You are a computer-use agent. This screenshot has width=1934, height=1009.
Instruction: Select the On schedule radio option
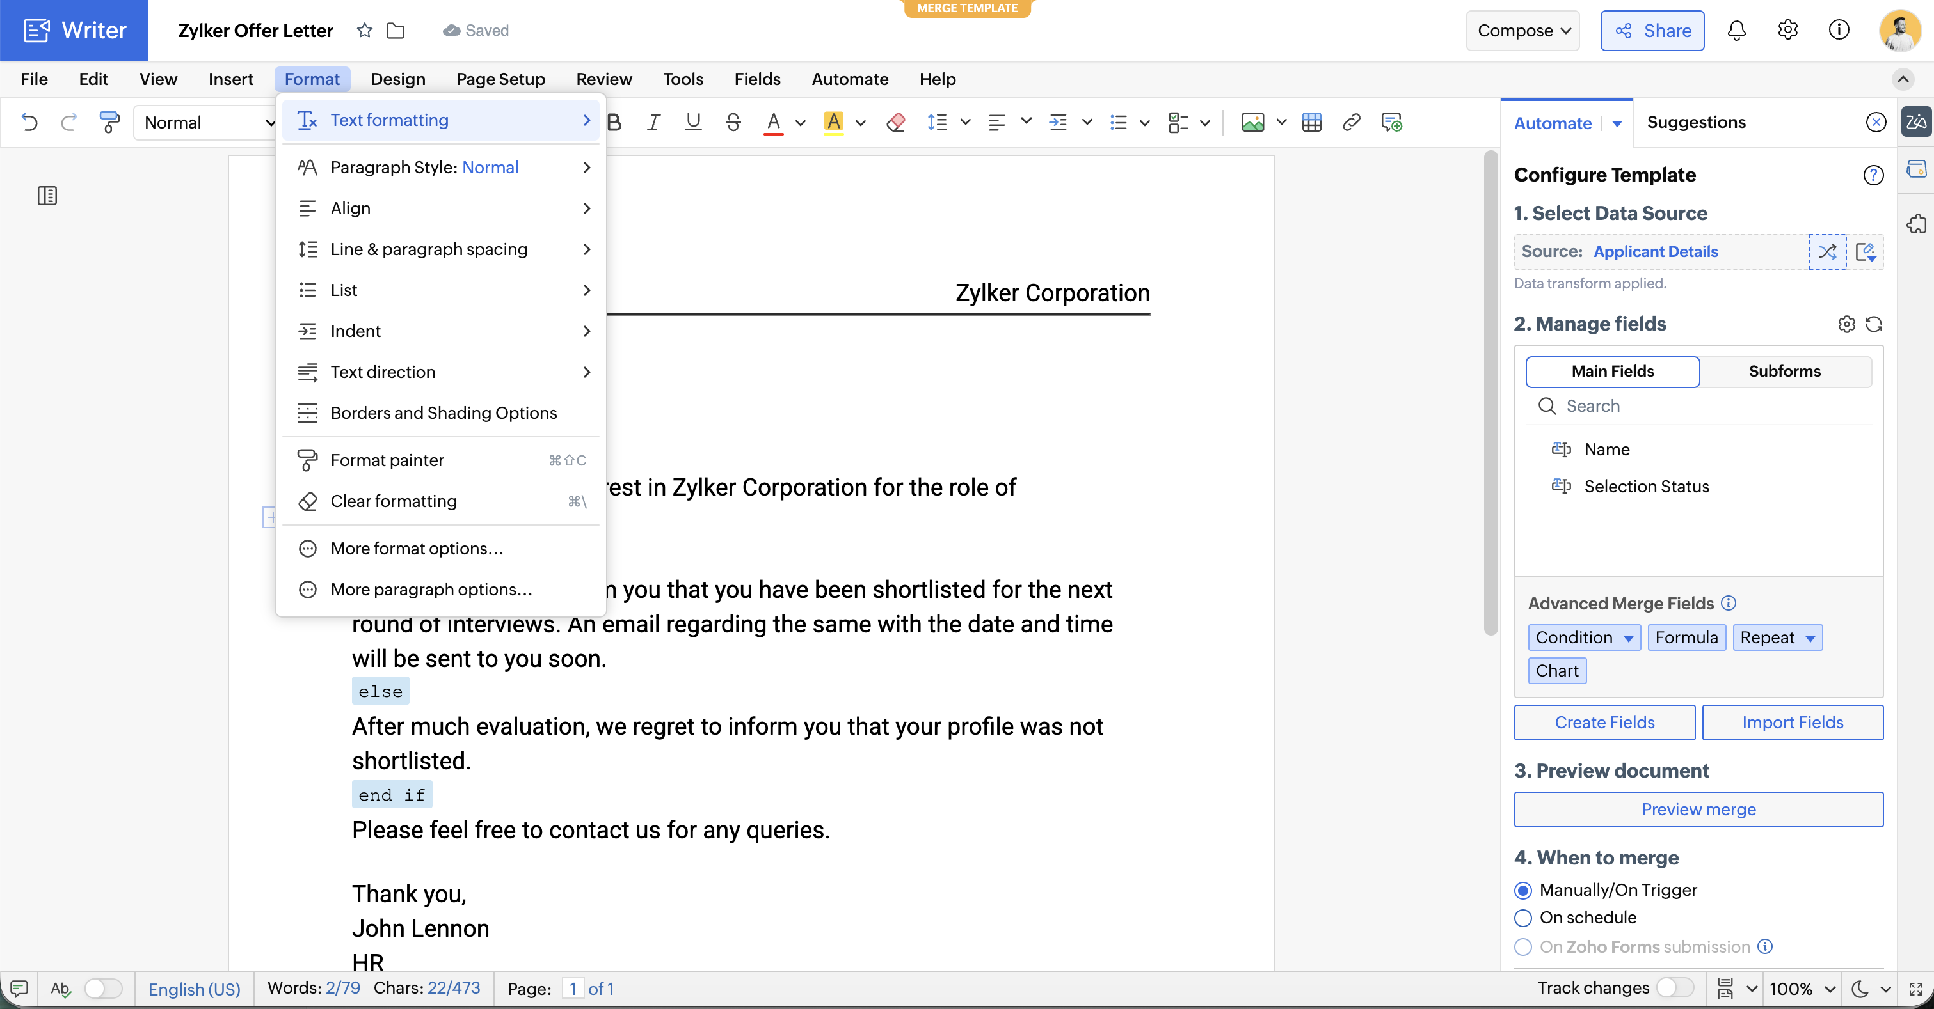pyautogui.click(x=1523, y=917)
